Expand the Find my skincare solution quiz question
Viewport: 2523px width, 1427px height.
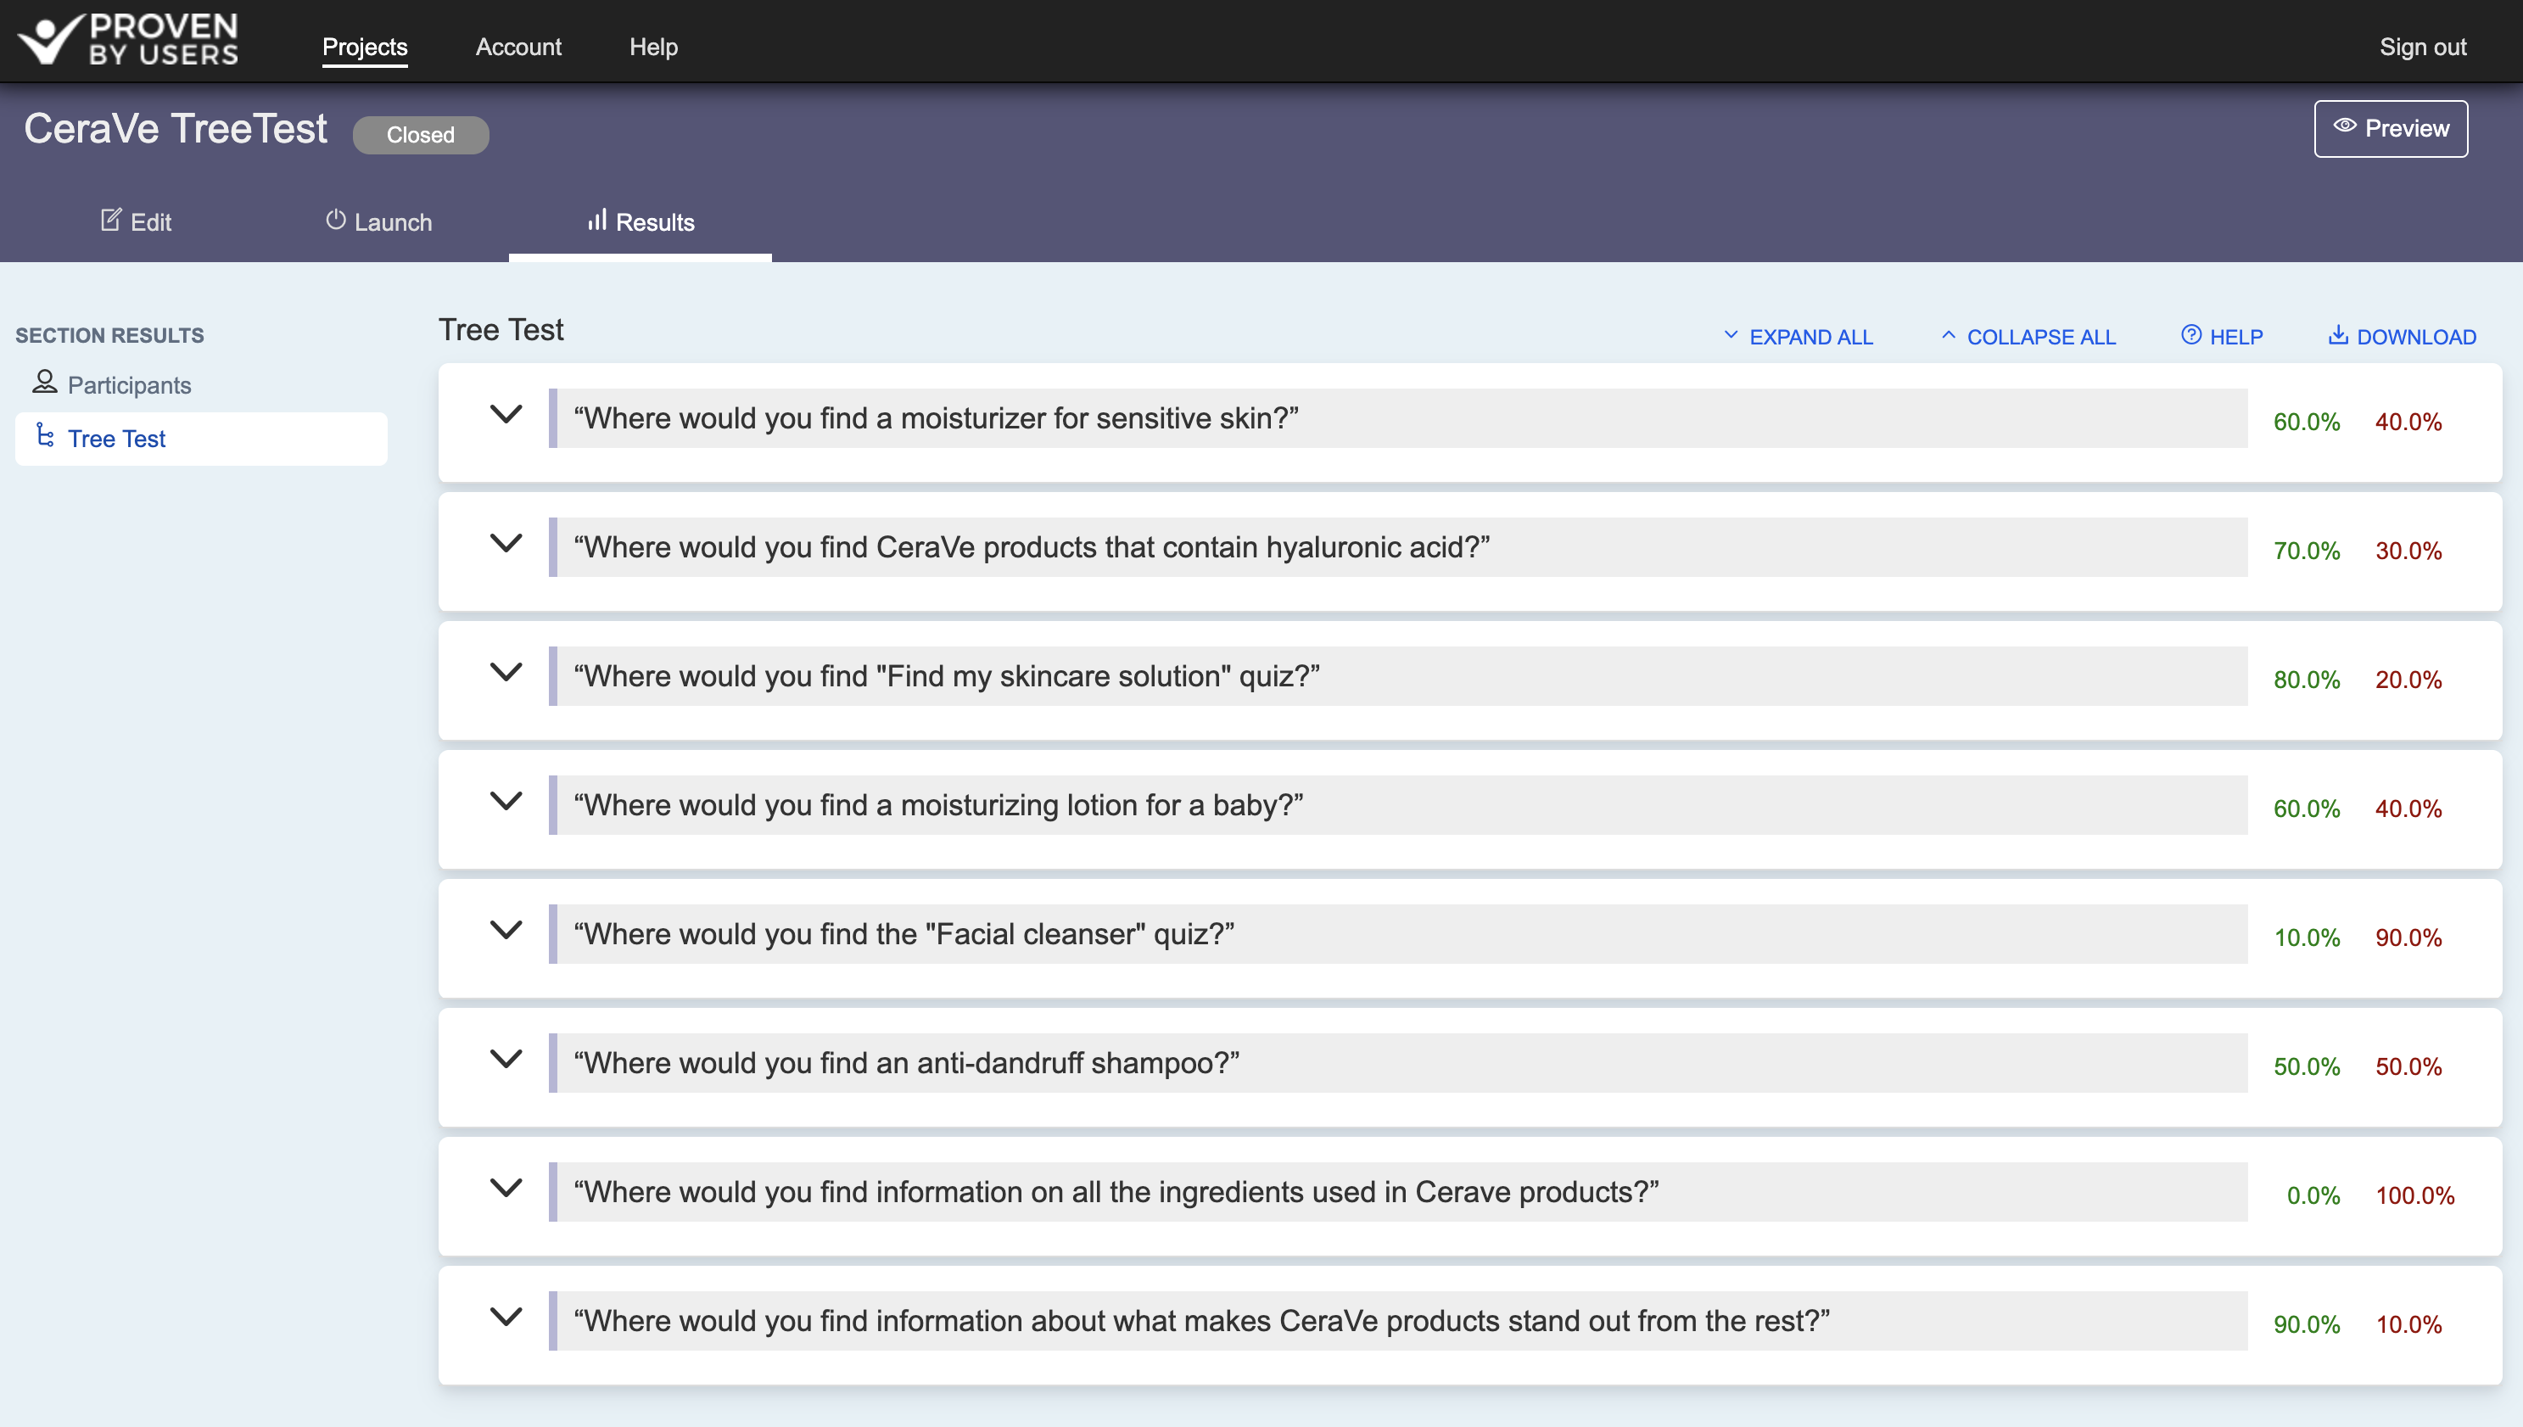[506, 674]
